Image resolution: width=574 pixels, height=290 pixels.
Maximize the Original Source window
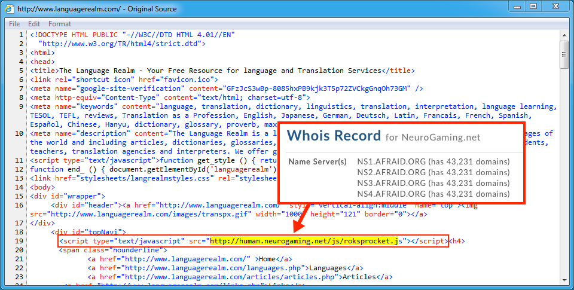point(533,7)
